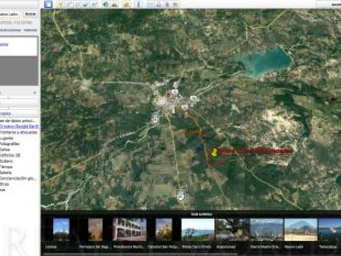The width and height of the screenshot is (341, 256).
Task: Click the Buscar search button
Action: click(30, 14)
